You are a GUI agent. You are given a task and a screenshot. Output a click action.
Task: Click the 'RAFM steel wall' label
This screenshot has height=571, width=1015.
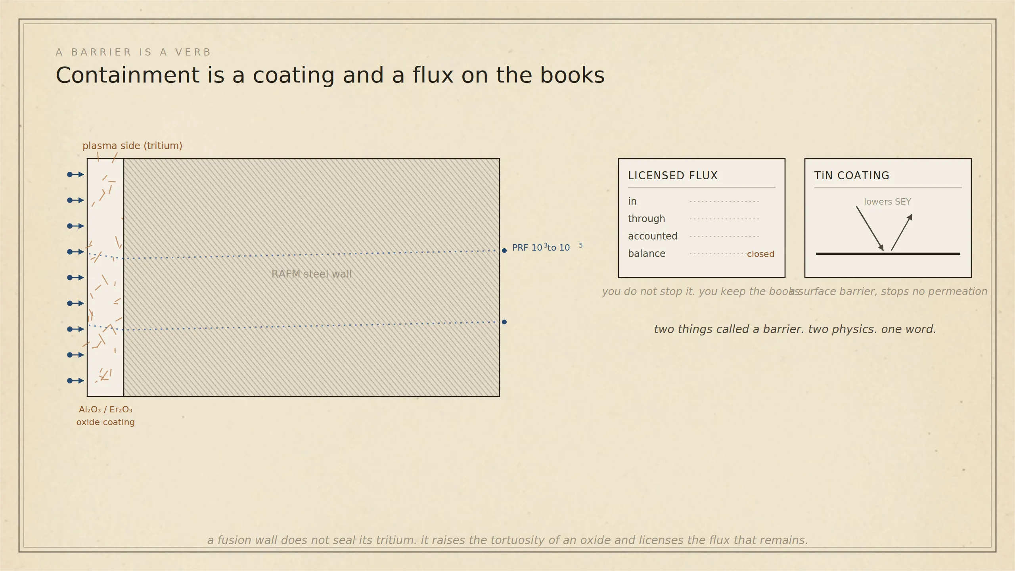click(312, 274)
